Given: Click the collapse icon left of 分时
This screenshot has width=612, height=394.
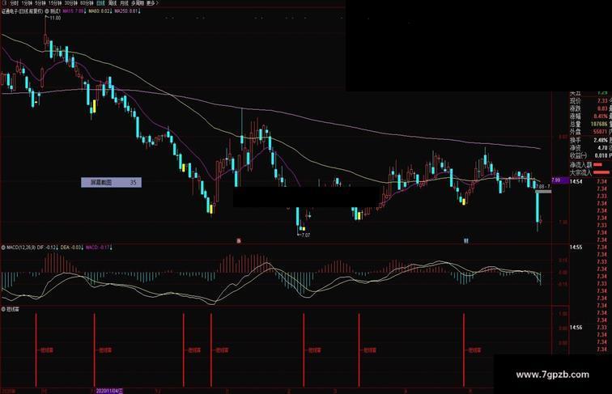Looking at the screenshot, I should tap(5, 3).
